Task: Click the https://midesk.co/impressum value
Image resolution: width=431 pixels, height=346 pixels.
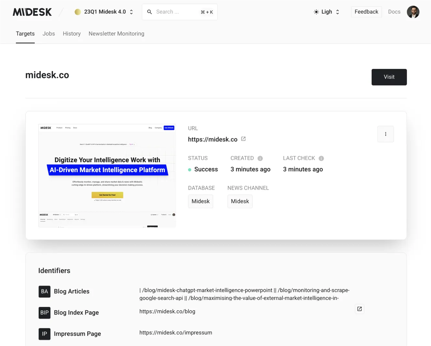Action: point(176,332)
